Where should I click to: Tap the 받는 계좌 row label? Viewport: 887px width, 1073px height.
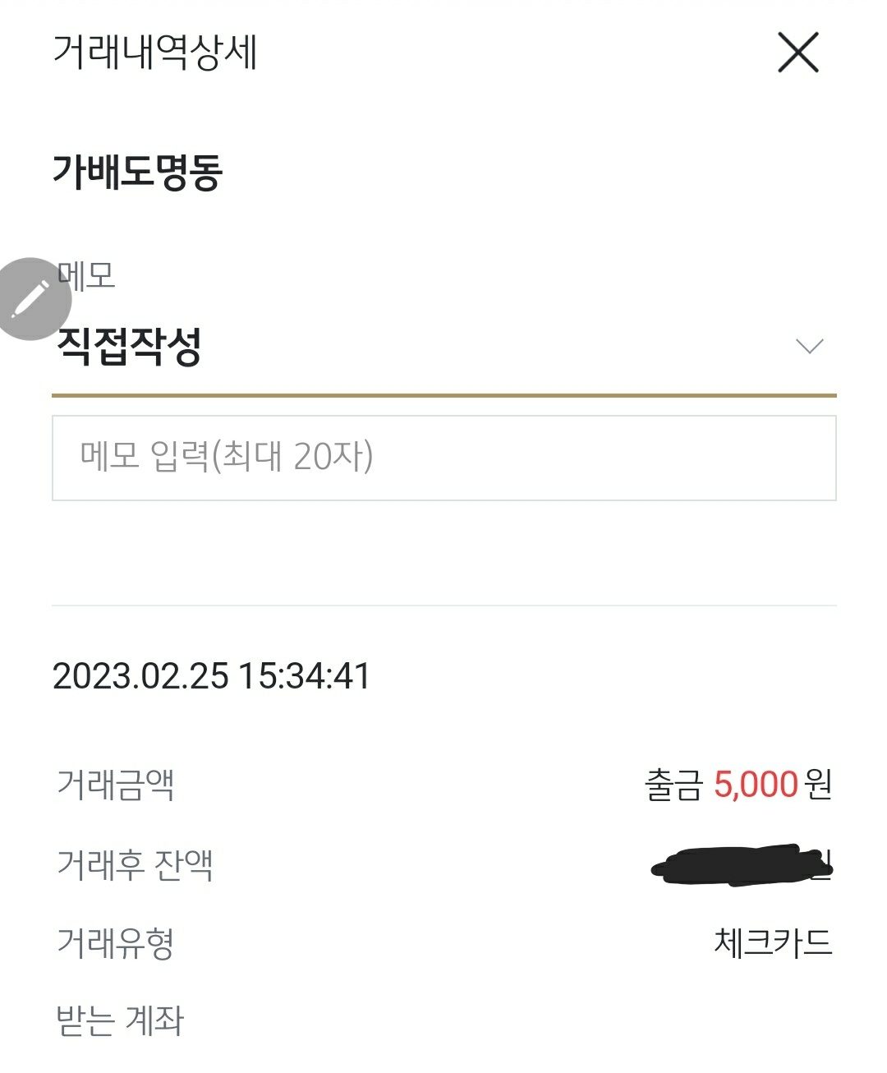click(x=120, y=1020)
